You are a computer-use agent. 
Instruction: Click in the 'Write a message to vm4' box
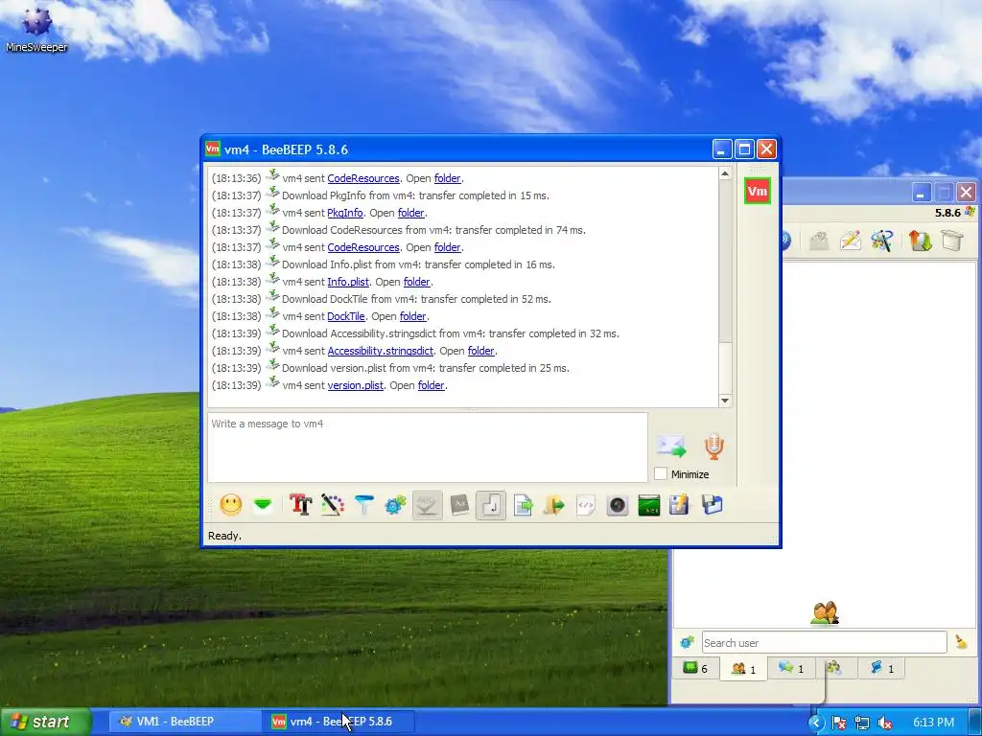(x=427, y=447)
